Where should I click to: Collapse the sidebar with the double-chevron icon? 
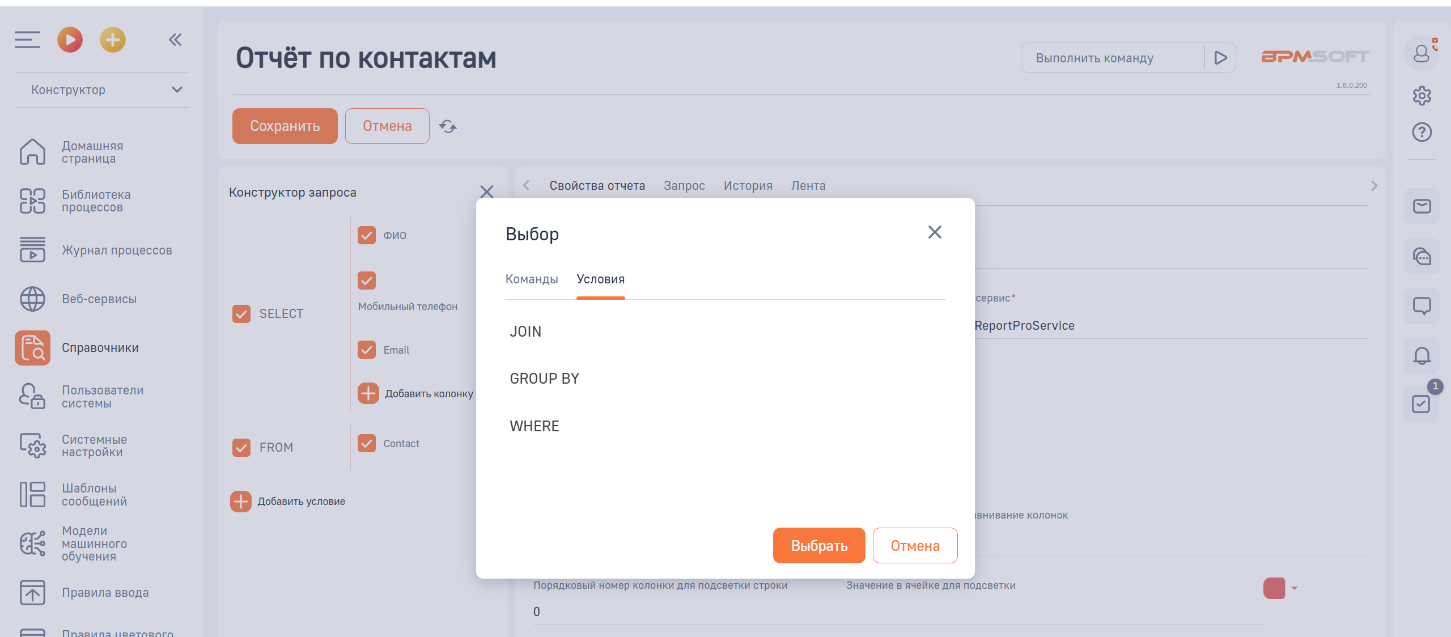(x=175, y=40)
